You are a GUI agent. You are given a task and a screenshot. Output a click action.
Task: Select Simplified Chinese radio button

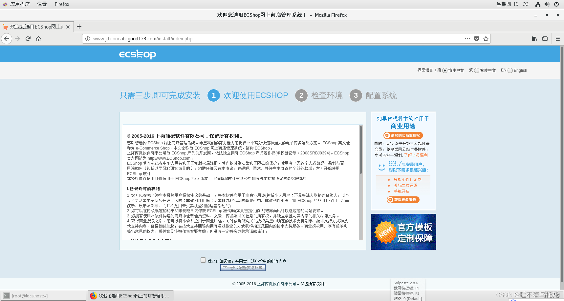pyautogui.click(x=445, y=70)
